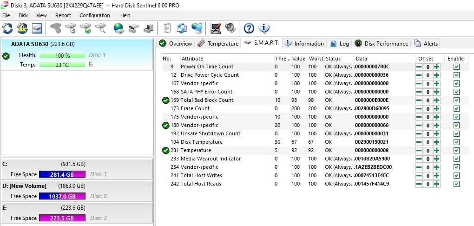Click C: free space 281.4 GB bar
The image size is (474, 226).
(x=62, y=174)
